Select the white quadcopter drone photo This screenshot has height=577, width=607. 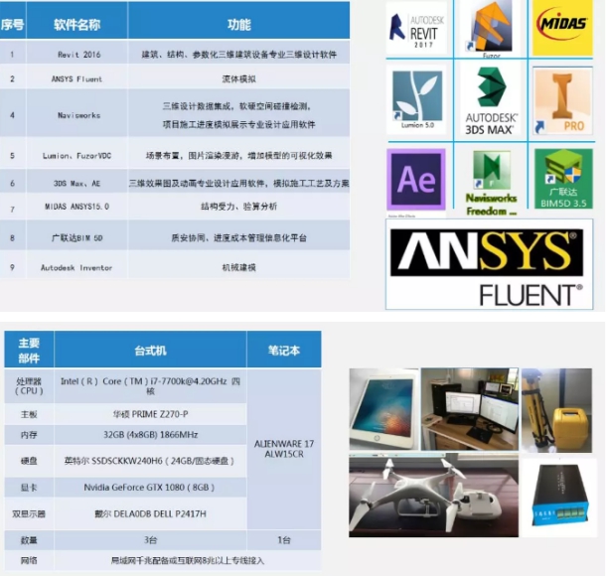click(433, 496)
